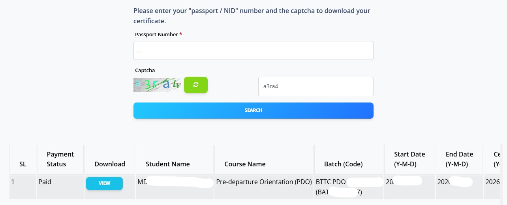Select the Payment Status column header

[x=60, y=159]
